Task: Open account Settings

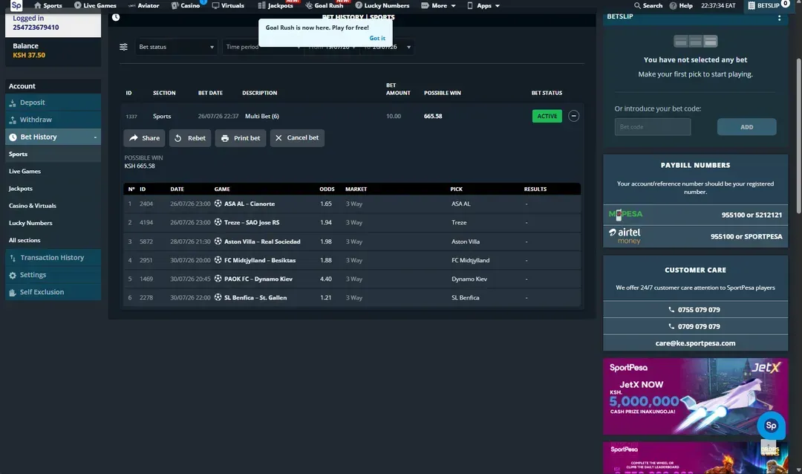Action: point(53,275)
